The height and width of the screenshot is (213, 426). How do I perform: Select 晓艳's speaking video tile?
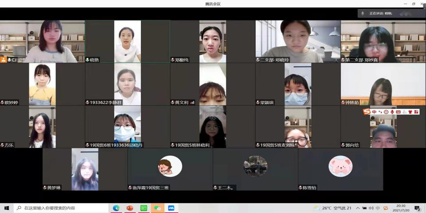point(127,42)
